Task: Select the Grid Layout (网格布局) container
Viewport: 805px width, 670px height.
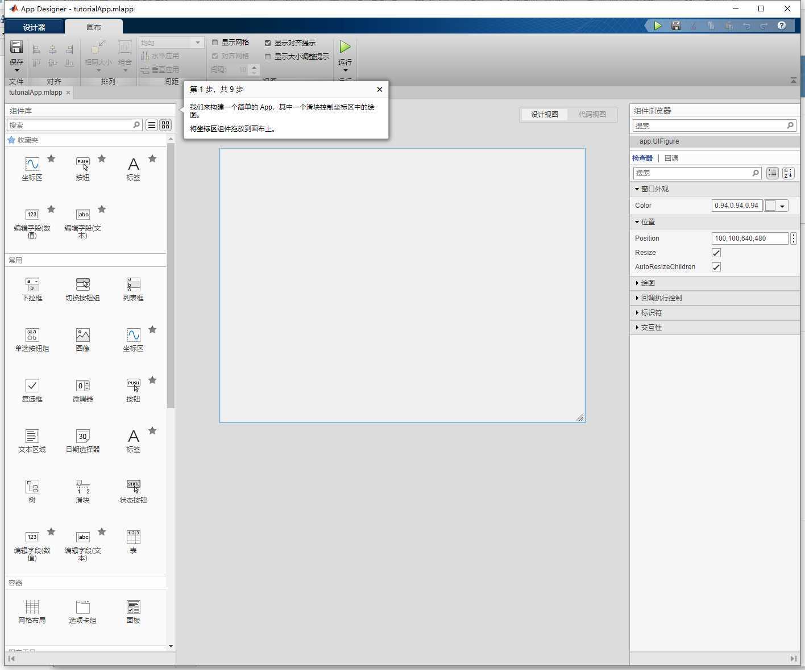Action: tap(32, 608)
